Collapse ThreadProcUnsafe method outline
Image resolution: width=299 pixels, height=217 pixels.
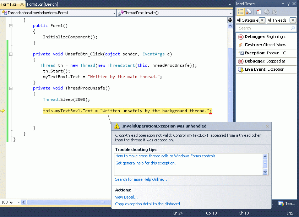tap(11, 88)
